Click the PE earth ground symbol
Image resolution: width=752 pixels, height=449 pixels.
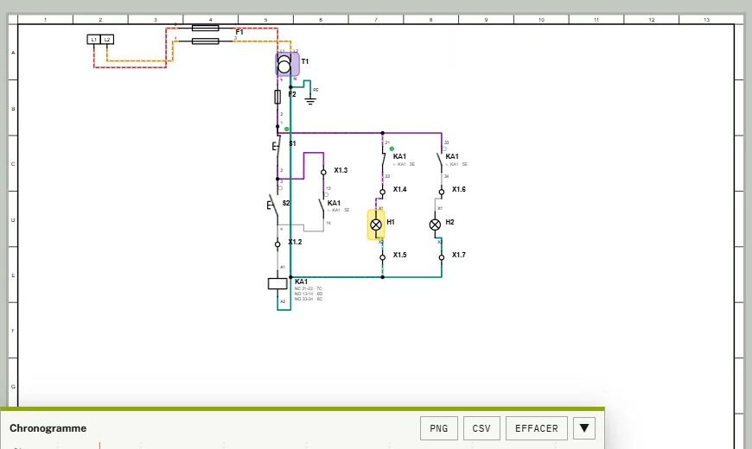coord(310,99)
